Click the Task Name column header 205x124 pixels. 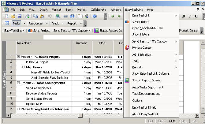(44, 48)
